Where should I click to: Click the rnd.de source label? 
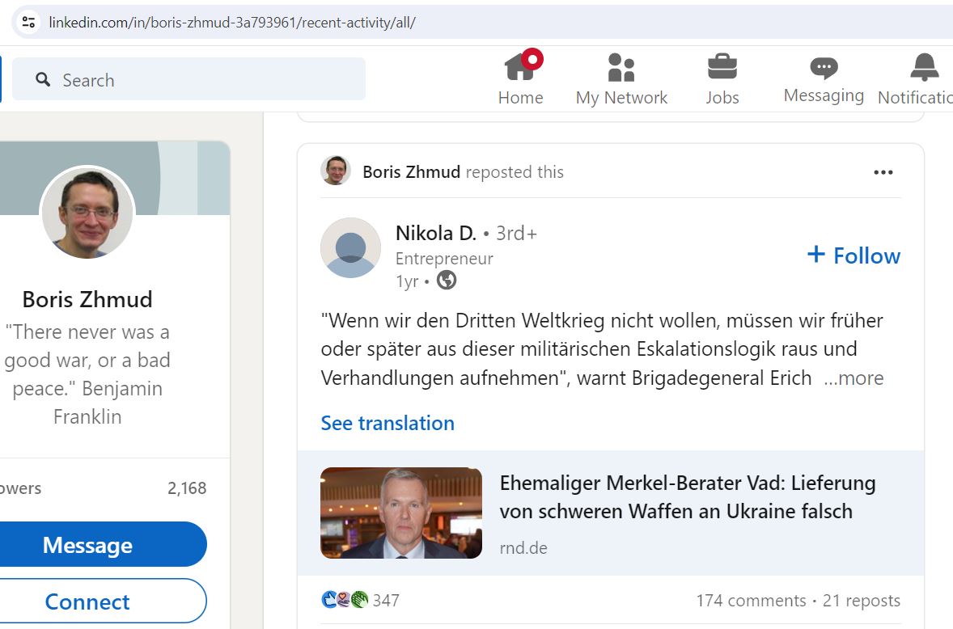click(x=523, y=547)
